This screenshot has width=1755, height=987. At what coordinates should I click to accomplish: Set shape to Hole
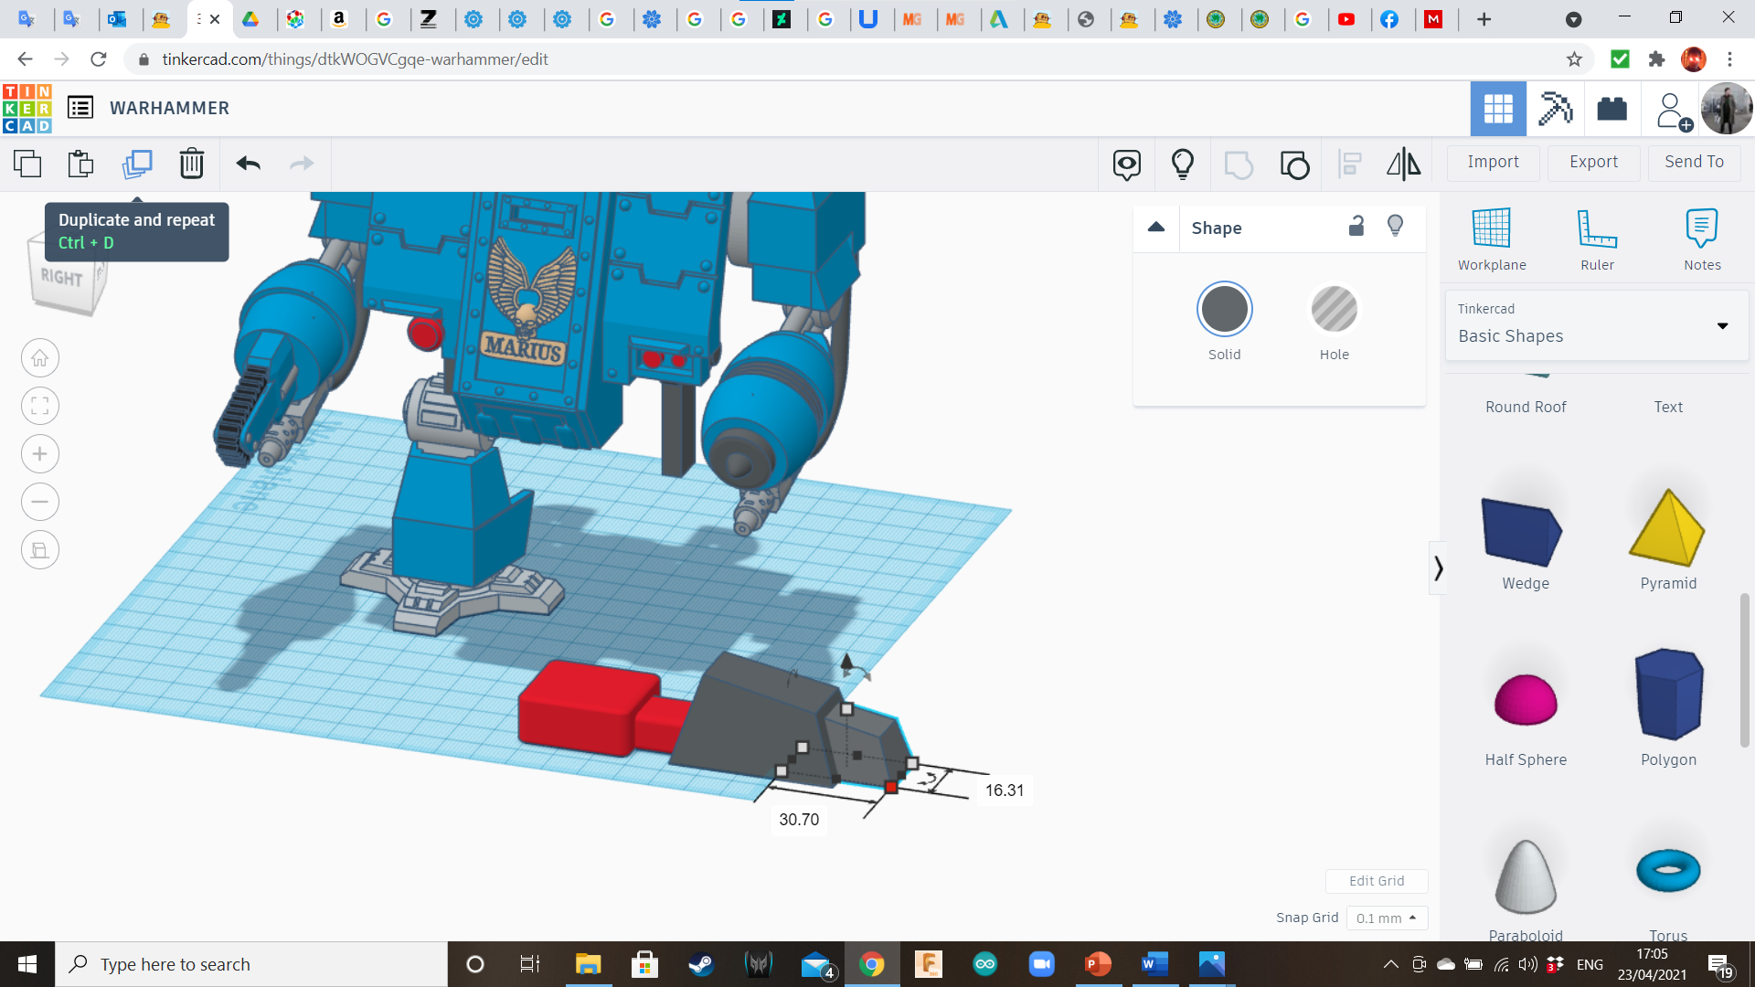click(x=1334, y=310)
